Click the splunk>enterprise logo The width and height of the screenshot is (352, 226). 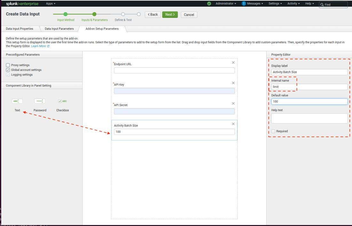[x=22, y=4]
